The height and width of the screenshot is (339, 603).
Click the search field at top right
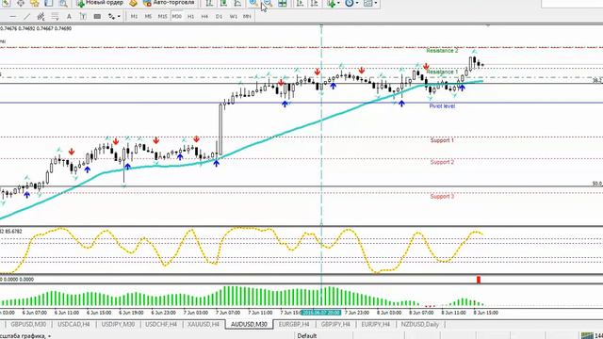click(572, 4)
